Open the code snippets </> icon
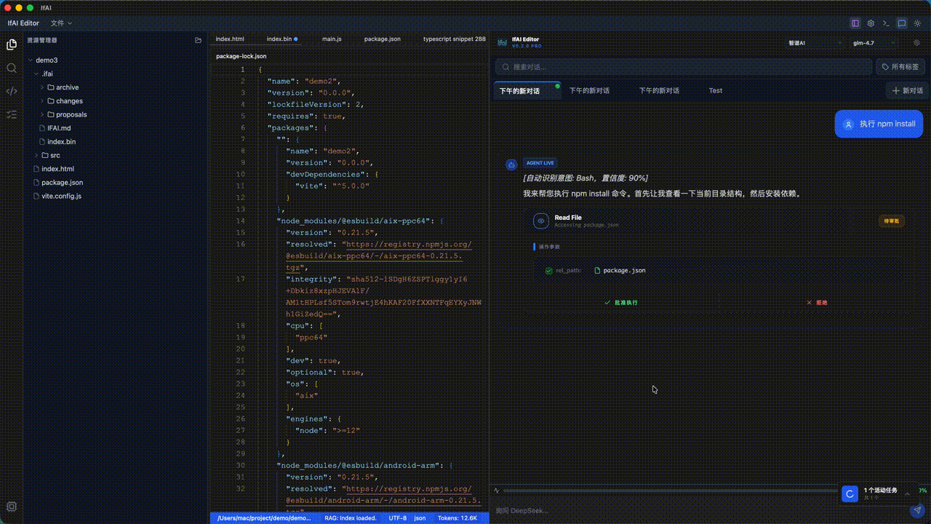931x524 pixels. click(11, 91)
